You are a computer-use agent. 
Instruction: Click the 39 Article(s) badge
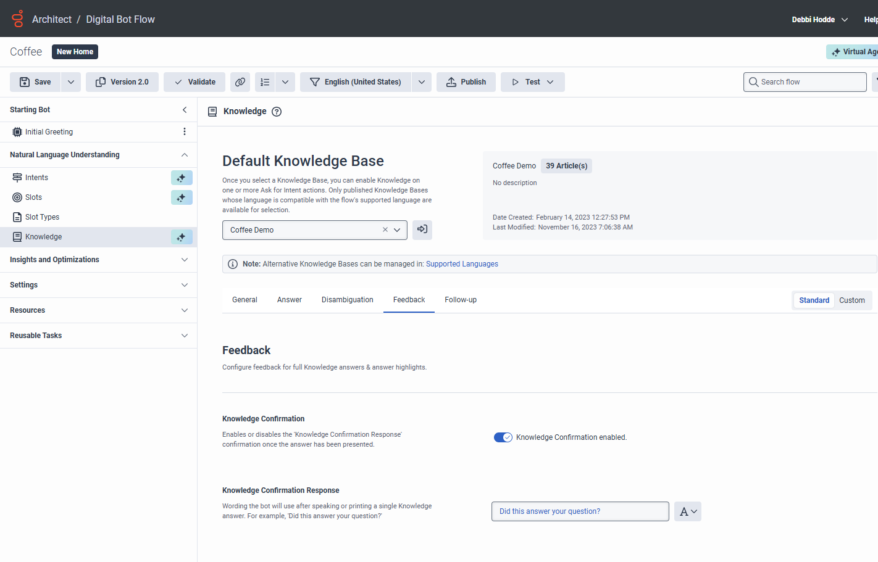566,166
